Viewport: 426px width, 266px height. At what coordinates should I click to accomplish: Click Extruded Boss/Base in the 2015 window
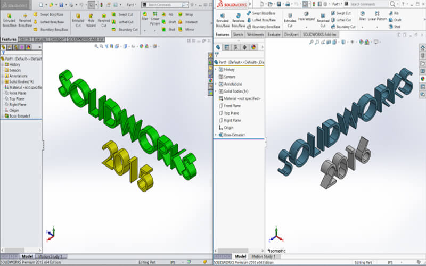(x=9, y=20)
